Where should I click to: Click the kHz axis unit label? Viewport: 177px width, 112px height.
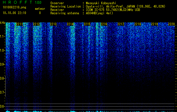(3, 23)
